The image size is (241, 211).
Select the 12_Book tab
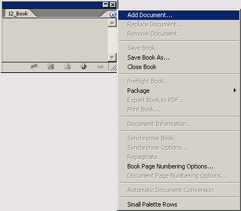(x=18, y=14)
